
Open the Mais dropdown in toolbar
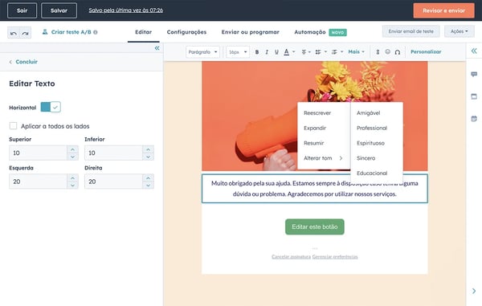pyautogui.click(x=356, y=52)
